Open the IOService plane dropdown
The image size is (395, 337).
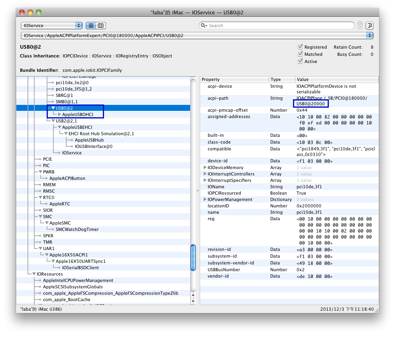52,26
